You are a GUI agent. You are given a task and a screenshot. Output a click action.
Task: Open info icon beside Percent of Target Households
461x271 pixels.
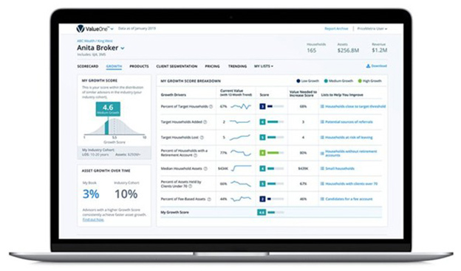[x=211, y=107]
